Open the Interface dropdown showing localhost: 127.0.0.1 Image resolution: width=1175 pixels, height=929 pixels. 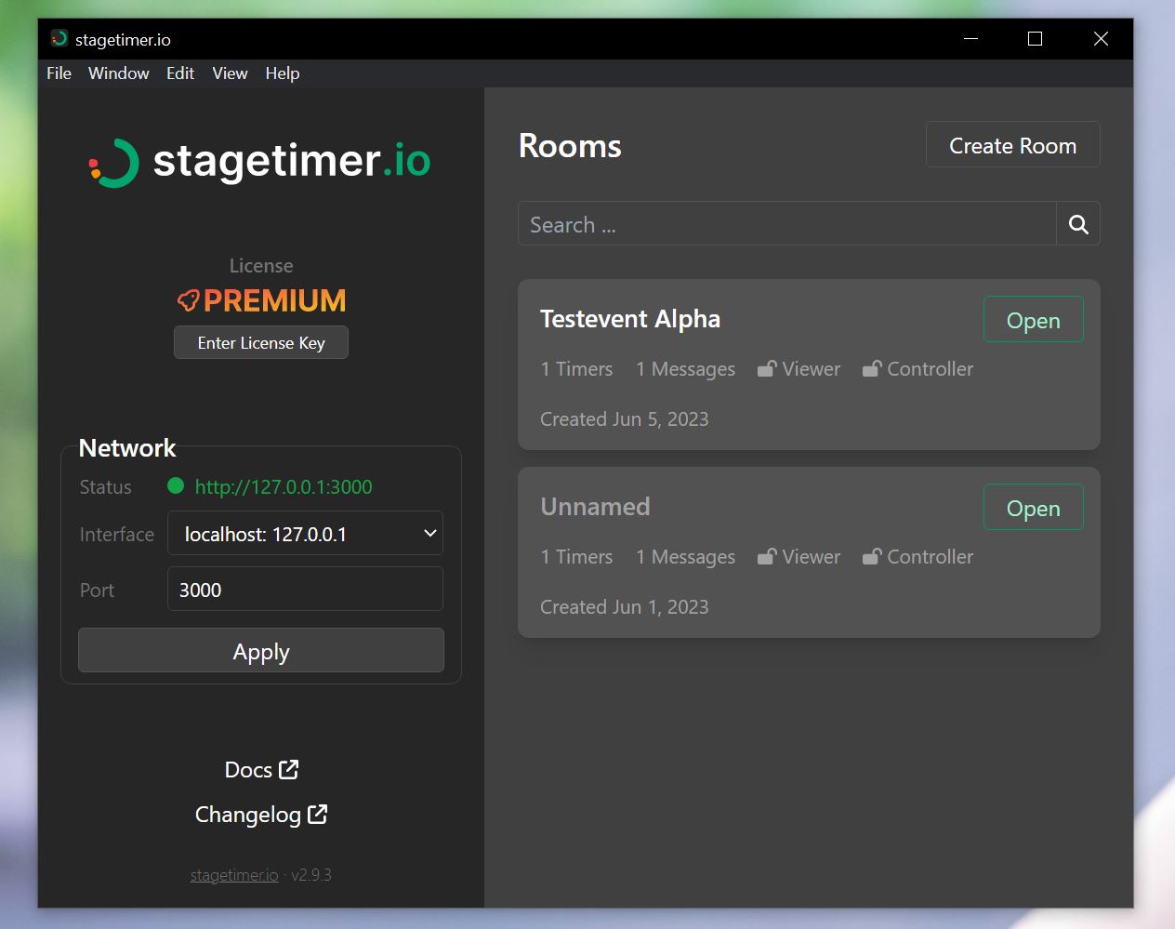tap(305, 533)
